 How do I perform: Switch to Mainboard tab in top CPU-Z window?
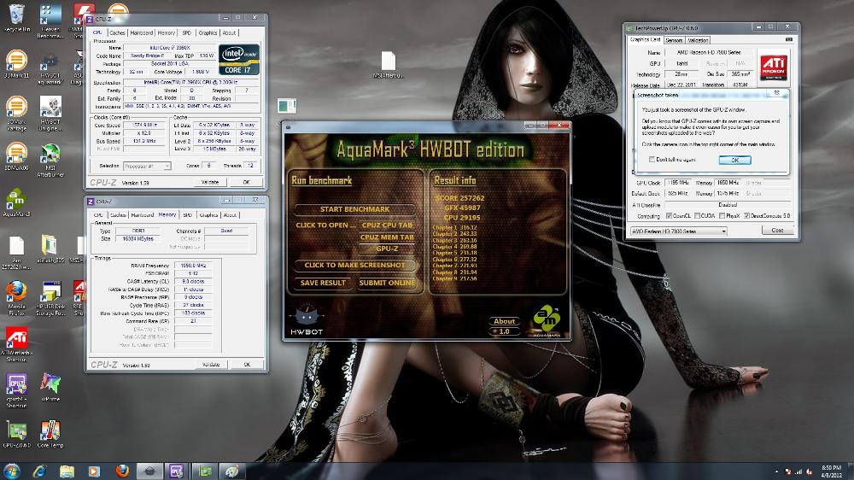tap(142, 32)
